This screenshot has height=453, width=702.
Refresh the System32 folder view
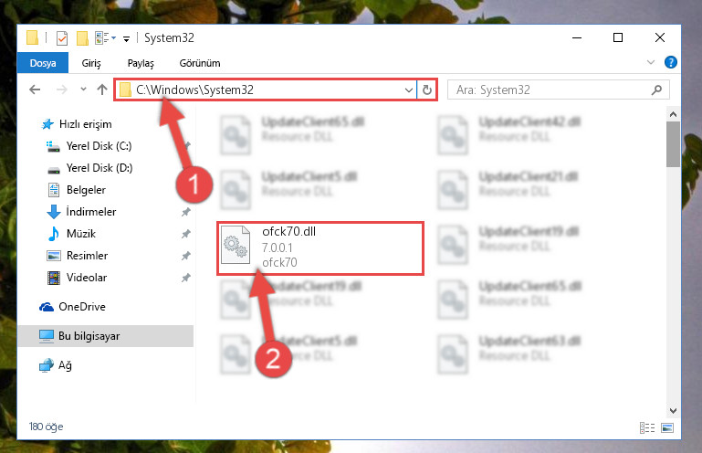pos(427,90)
